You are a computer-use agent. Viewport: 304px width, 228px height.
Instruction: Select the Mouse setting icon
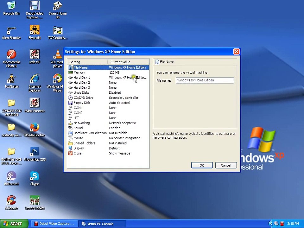pos(70,138)
